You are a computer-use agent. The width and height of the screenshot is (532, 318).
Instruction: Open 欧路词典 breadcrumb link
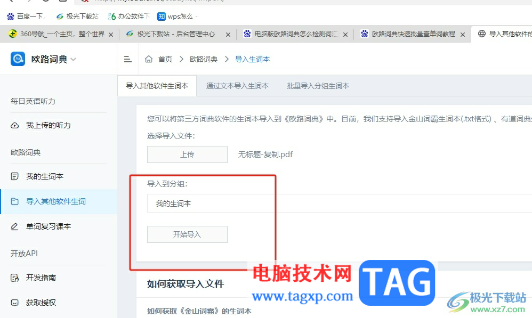pos(204,59)
